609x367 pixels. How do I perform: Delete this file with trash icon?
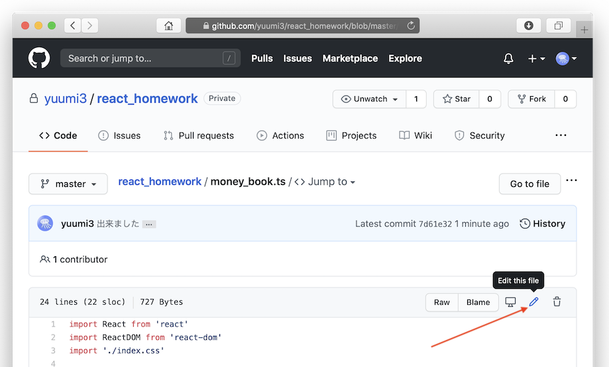[557, 302]
